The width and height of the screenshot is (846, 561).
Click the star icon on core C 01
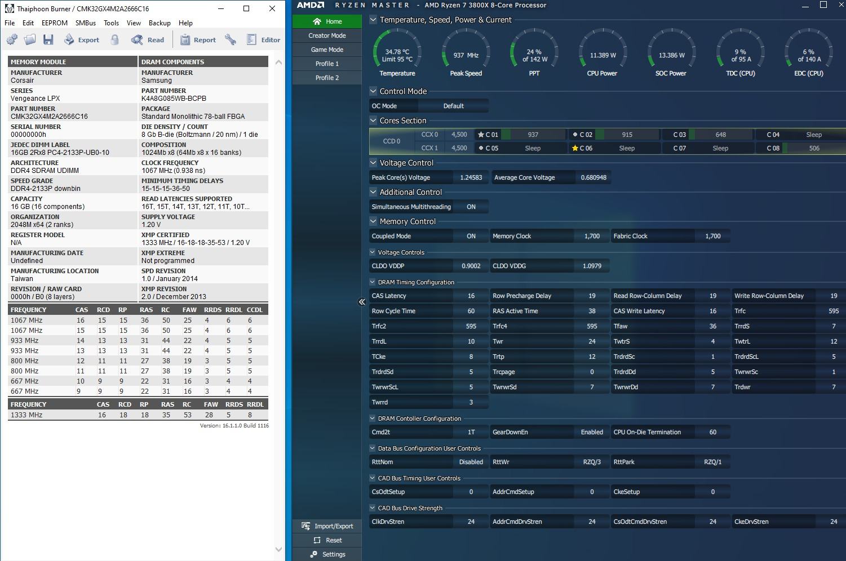pos(481,135)
